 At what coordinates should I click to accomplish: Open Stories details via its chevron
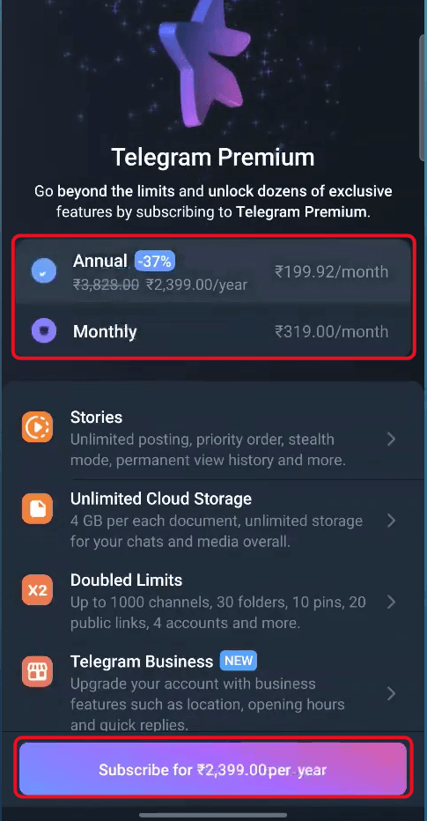pos(392,439)
